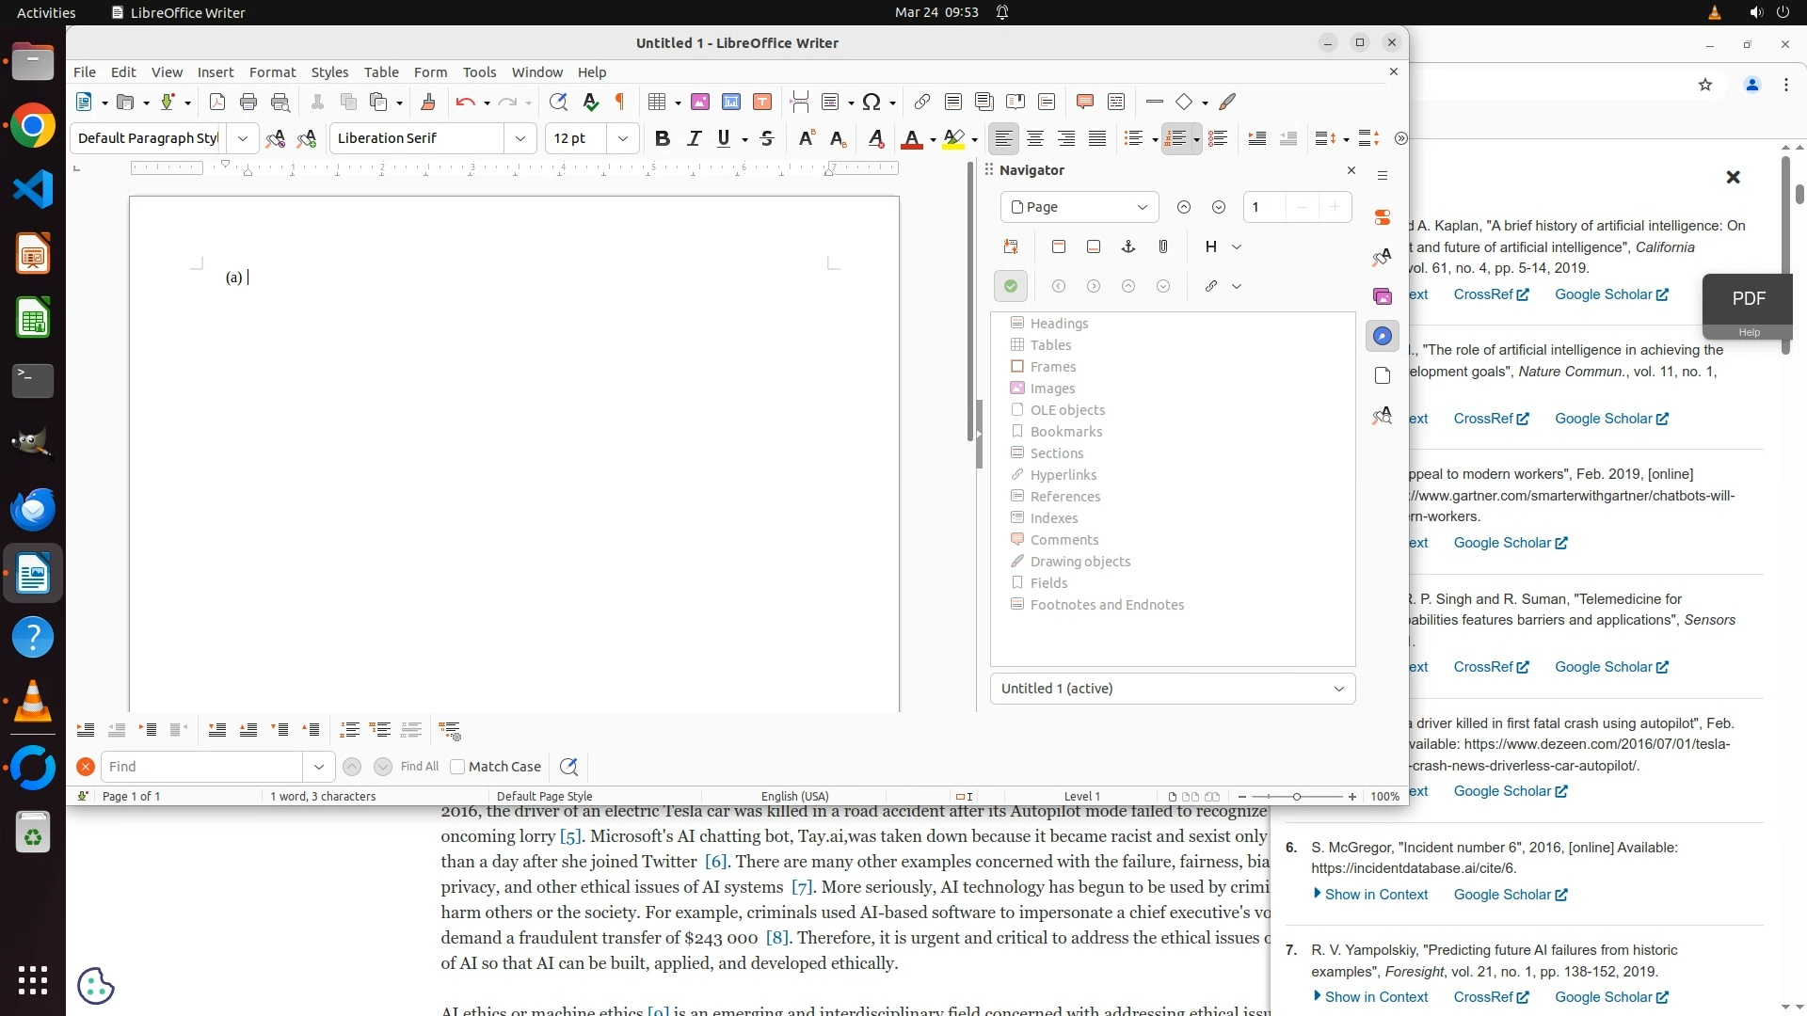
Task: Toggle ordered list button
Action: (x=1175, y=138)
